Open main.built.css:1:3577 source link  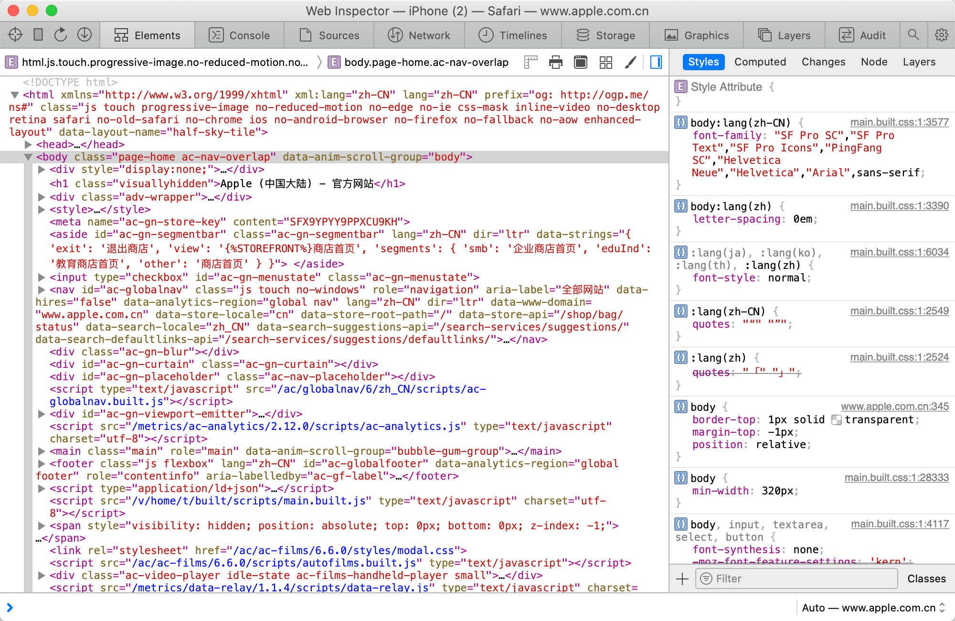point(899,122)
